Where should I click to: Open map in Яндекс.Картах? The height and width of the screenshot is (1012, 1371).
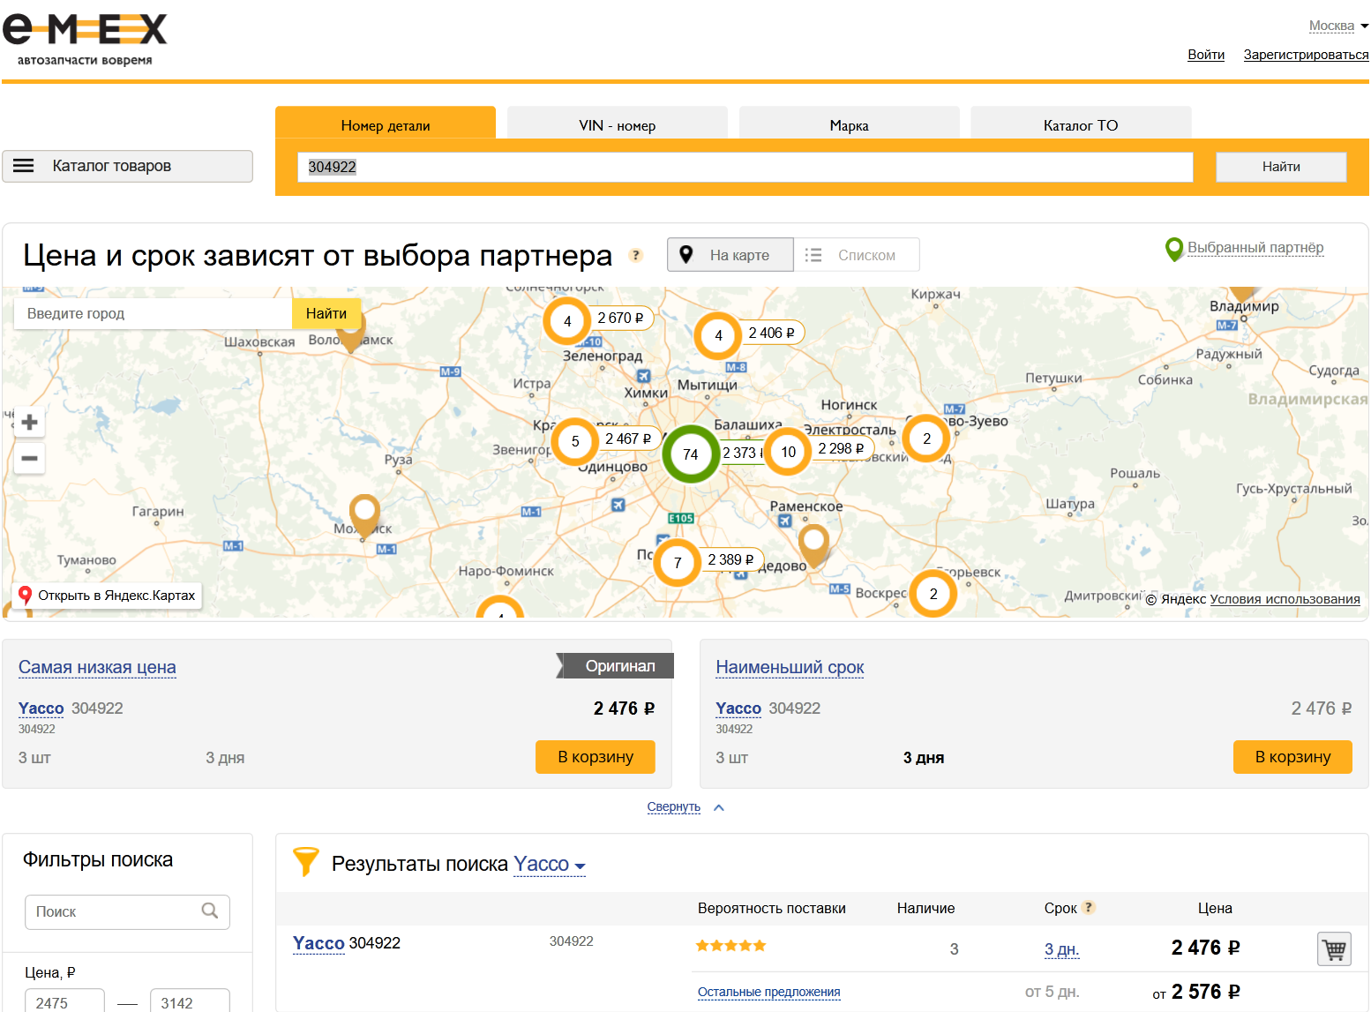[108, 596]
